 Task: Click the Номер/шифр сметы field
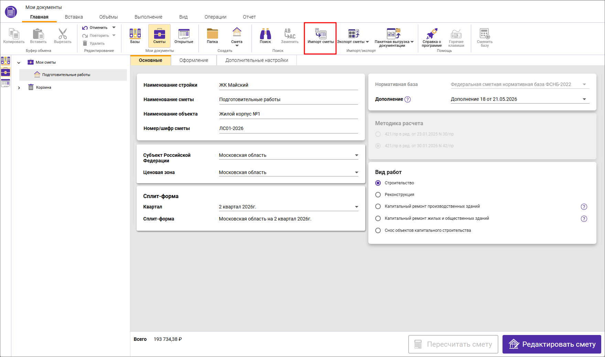289,128
